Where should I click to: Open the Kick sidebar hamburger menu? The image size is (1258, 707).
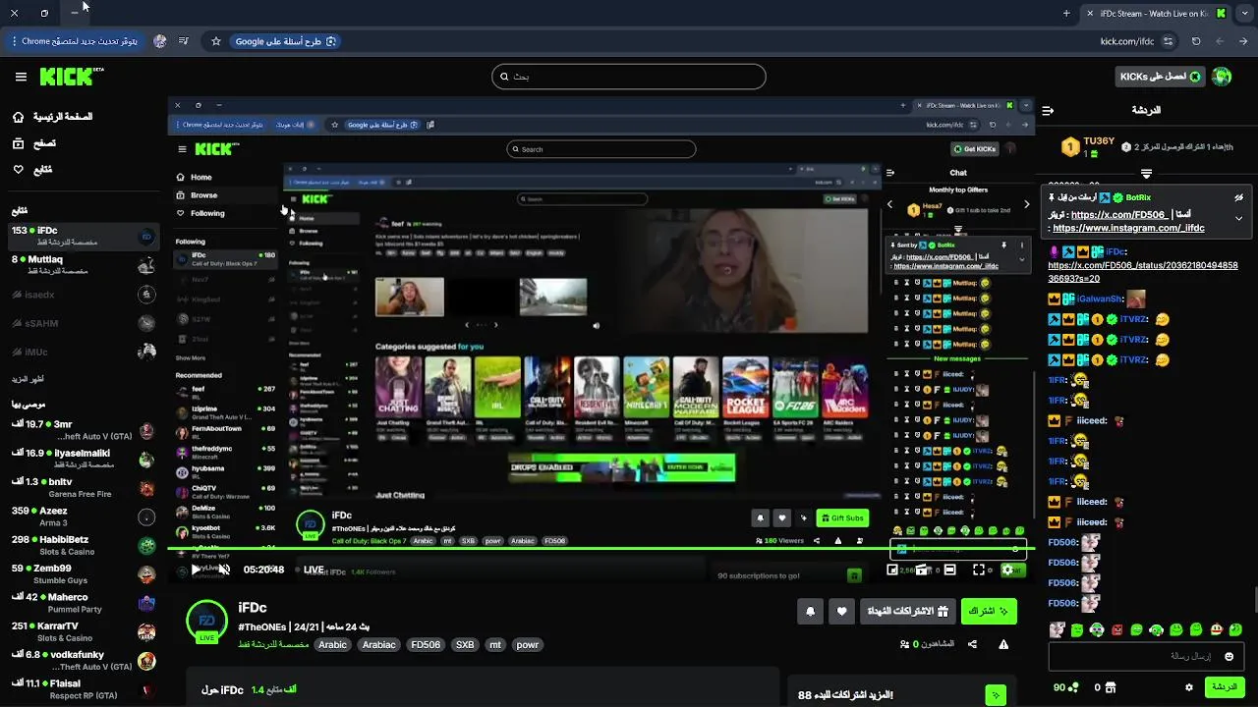point(21,77)
